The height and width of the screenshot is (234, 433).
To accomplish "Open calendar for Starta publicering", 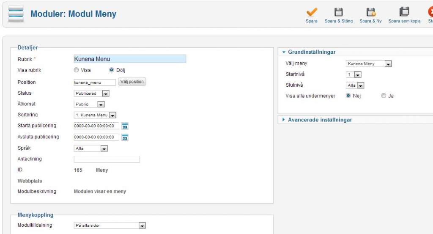I will pyautogui.click(x=125, y=126).
